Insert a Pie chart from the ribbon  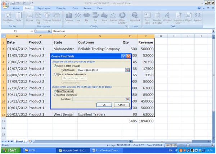(86, 17)
